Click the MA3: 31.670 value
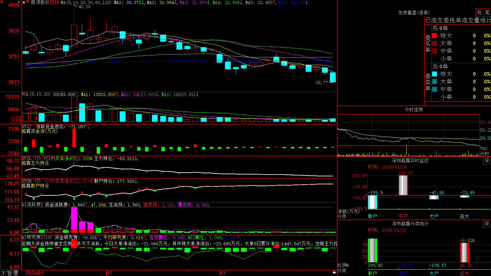The height and width of the screenshot is (276, 491). coord(195,2)
